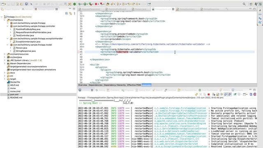Viewport: 263px width, 148px height.
Task: Select mvnw.cmd in the tree
Action: pyautogui.click(x=15, y=91)
